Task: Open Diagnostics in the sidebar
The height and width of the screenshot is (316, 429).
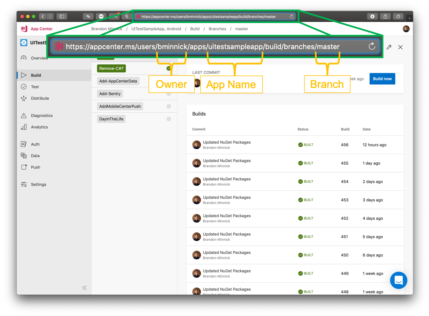Action: (x=54, y=115)
